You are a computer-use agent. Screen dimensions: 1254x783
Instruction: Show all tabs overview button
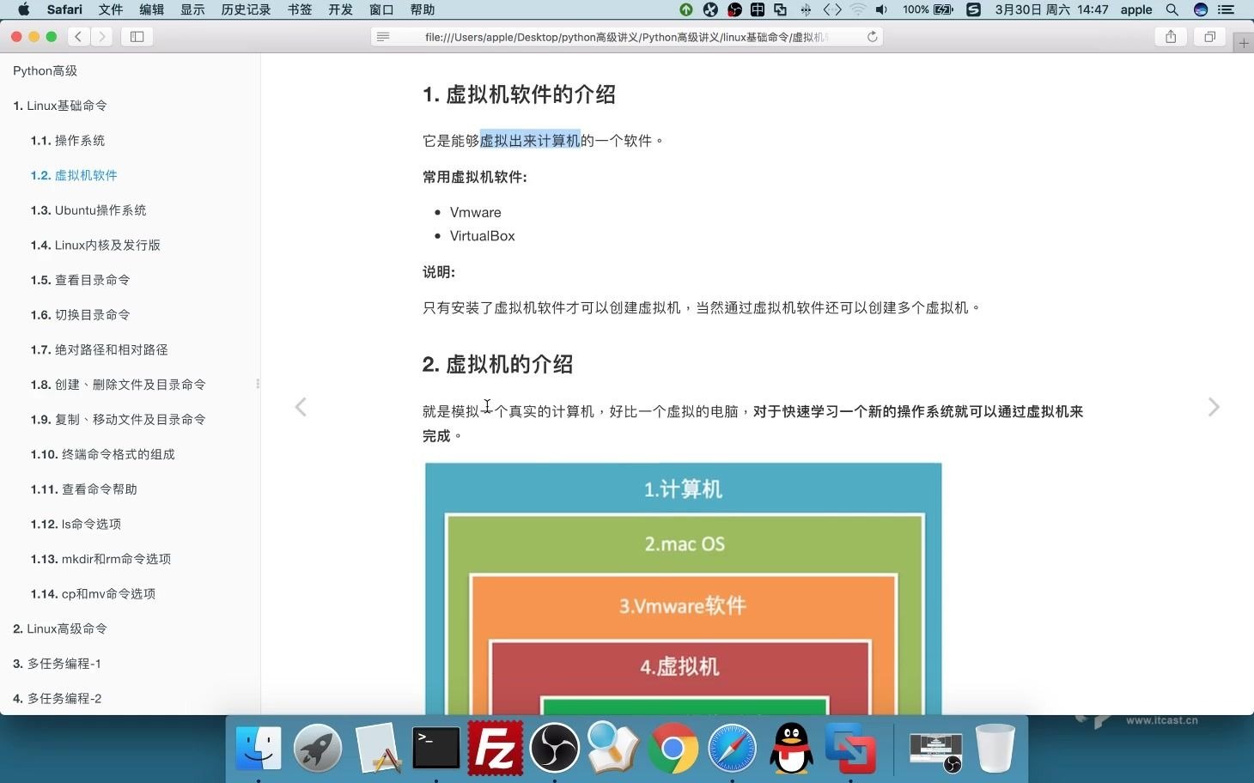[x=1209, y=37]
